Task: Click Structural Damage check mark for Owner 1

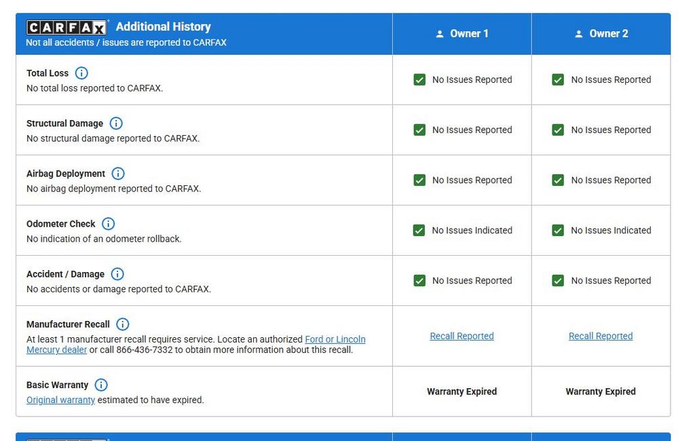Action: (419, 130)
